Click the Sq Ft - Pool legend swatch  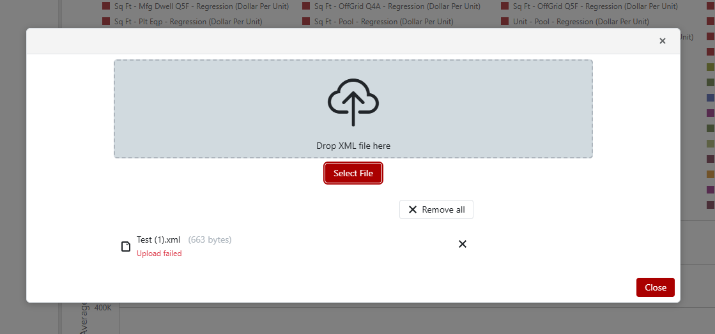[306, 22]
